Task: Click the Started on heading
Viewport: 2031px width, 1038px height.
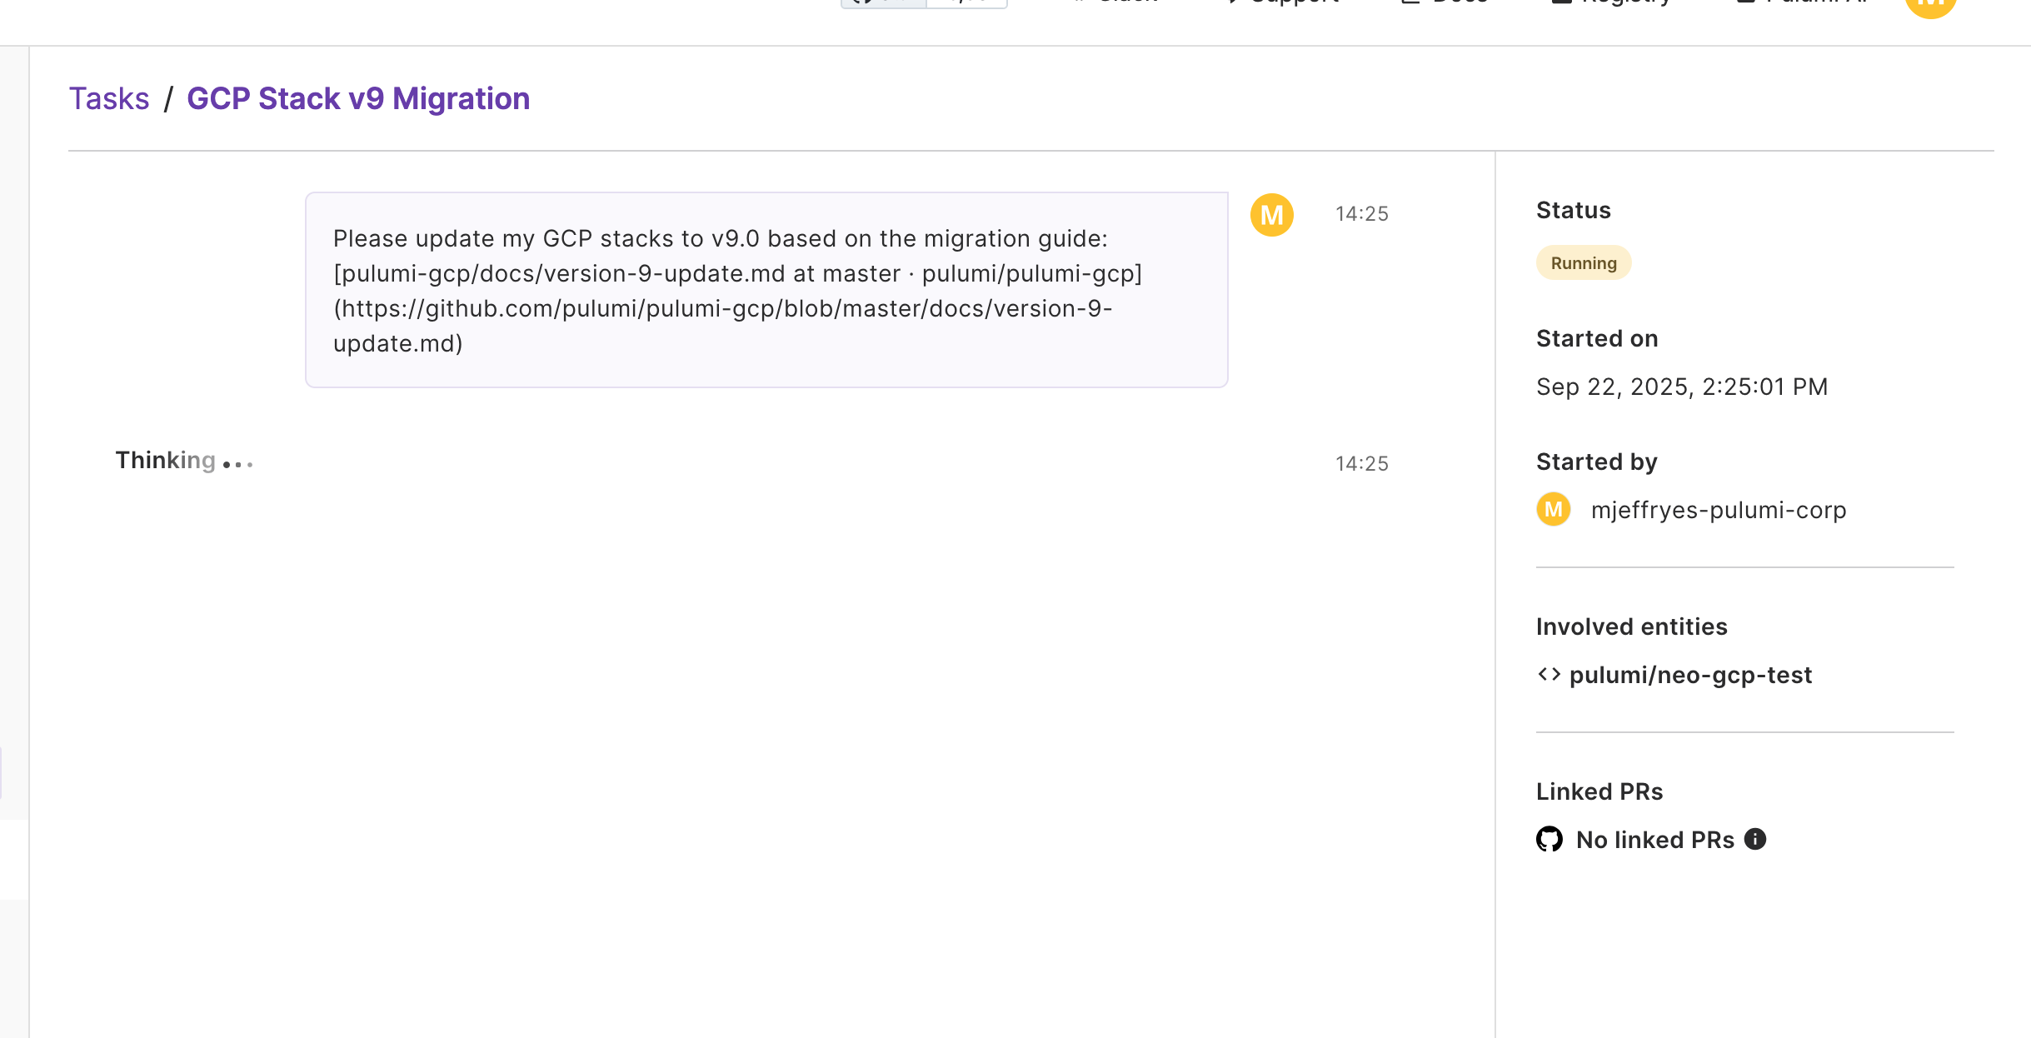Action: 1597,338
